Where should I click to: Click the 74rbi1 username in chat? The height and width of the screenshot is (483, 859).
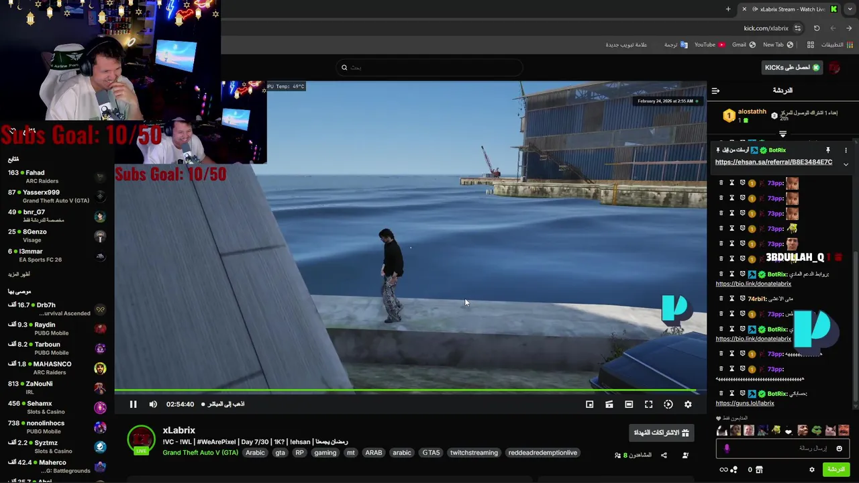[757, 299]
